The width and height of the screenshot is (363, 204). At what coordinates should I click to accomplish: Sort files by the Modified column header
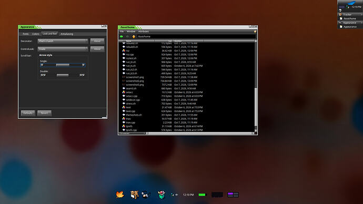click(188, 41)
